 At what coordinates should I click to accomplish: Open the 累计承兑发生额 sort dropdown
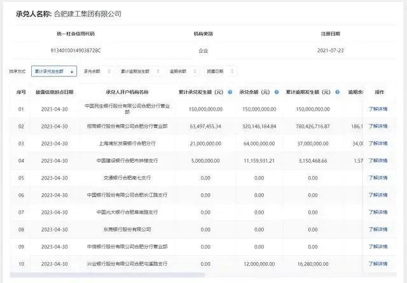(x=54, y=71)
